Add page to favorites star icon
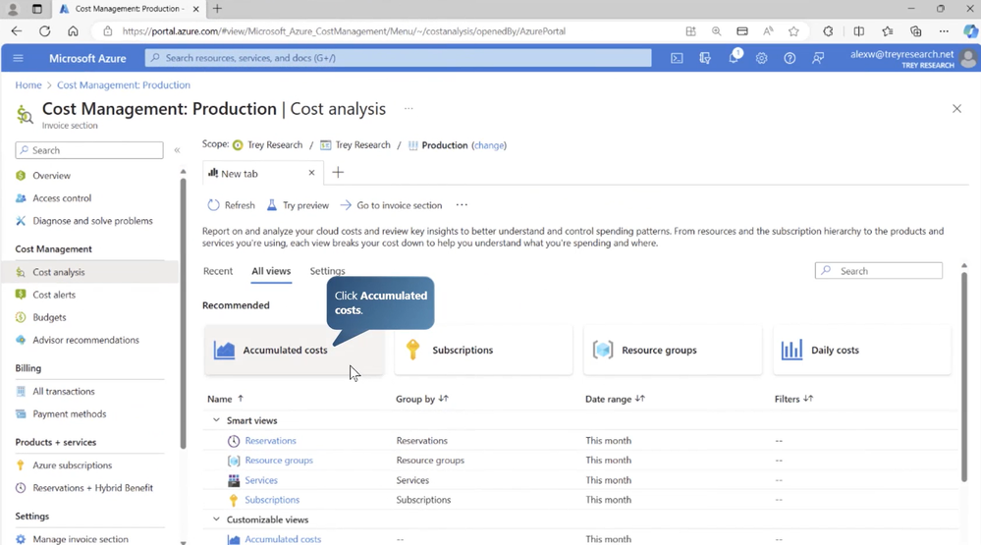This screenshot has height=545, width=981. (793, 31)
